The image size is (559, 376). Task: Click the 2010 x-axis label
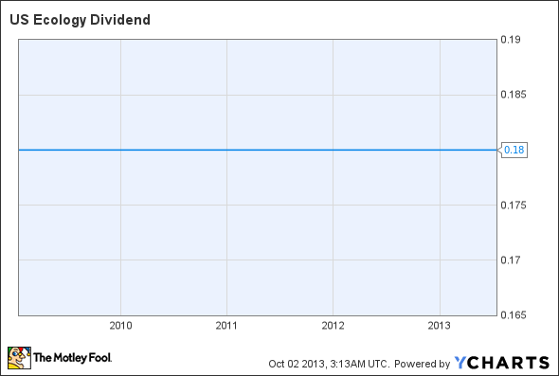coord(120,326)
